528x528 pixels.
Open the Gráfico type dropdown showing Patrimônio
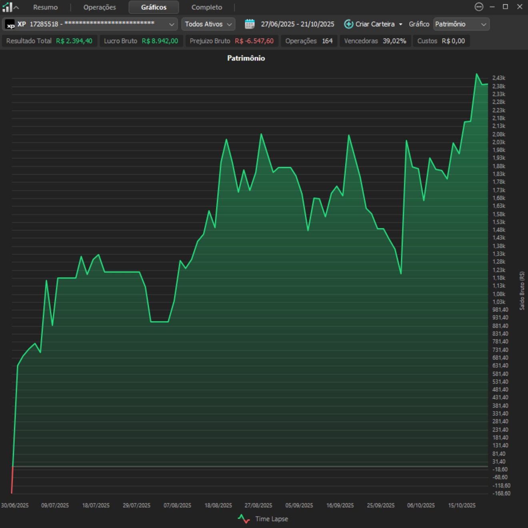pos(461,24)
